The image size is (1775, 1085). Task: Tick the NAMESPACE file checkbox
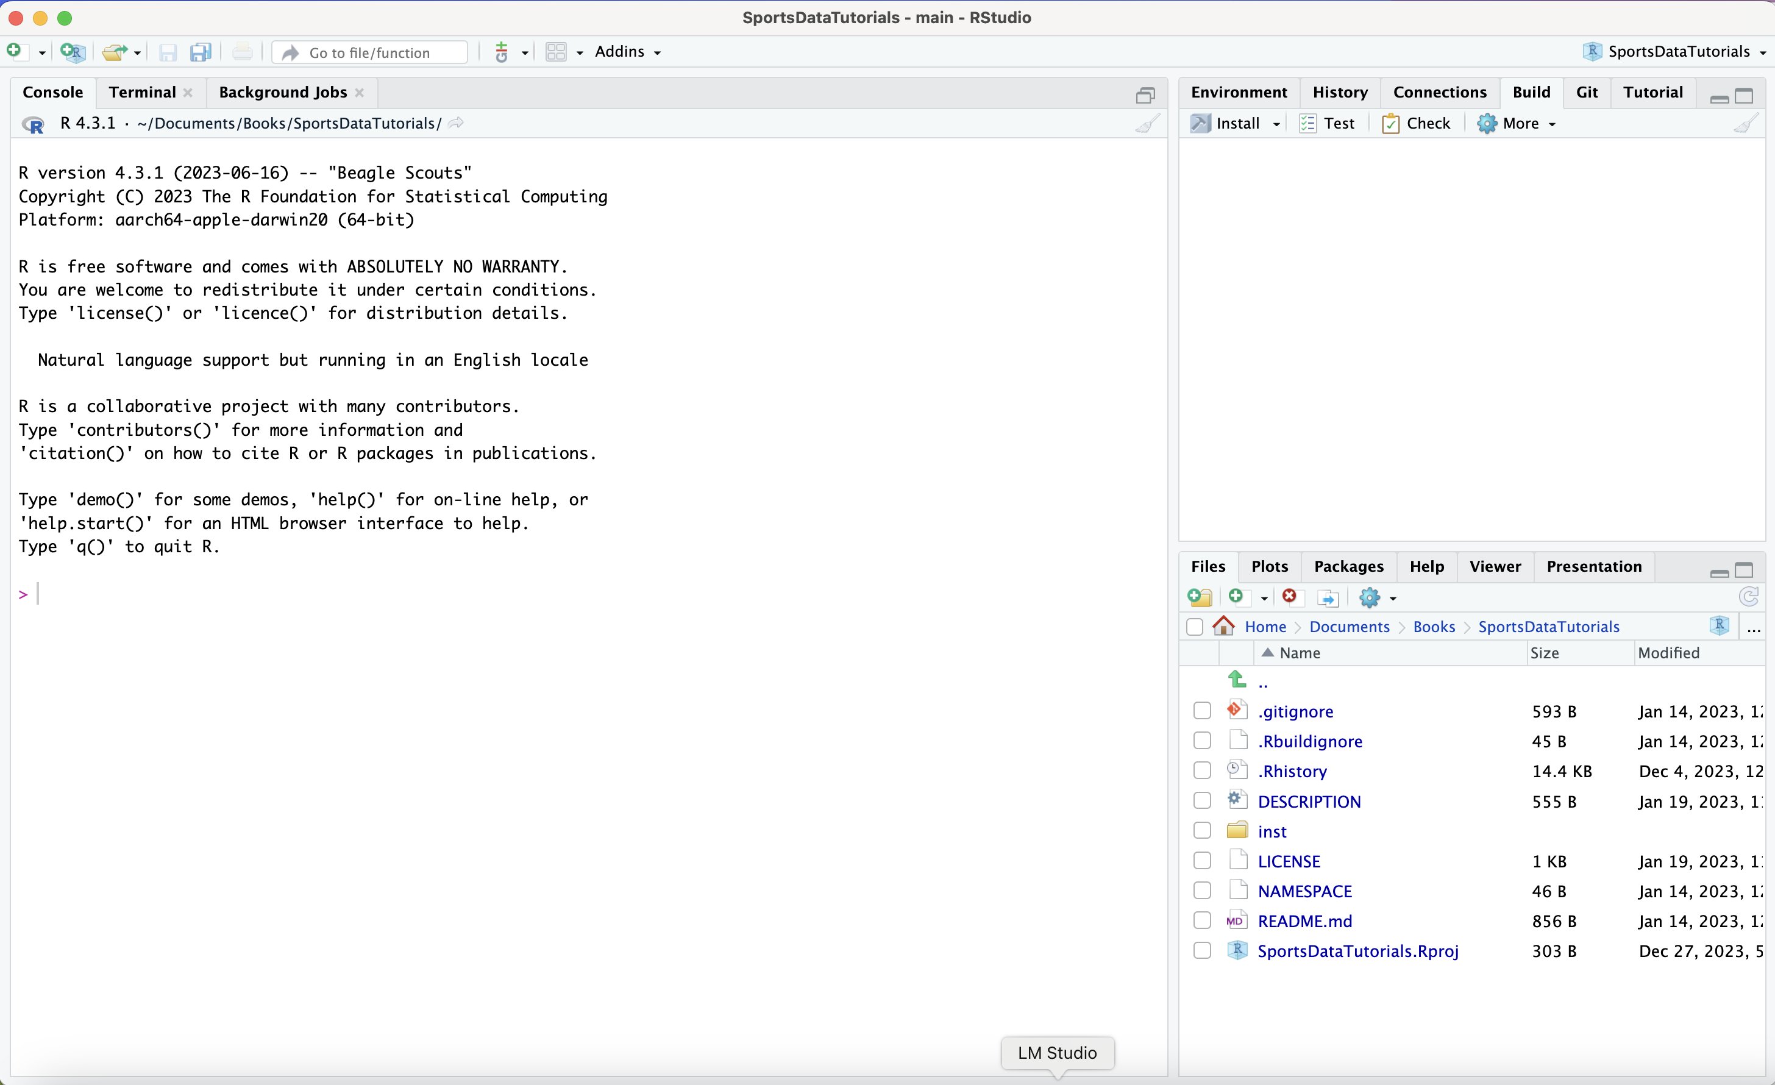(x=1201, y=891)
